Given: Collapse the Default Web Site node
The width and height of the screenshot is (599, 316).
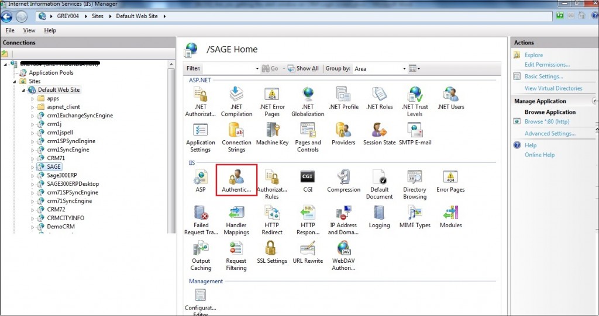Looking at the screenshot, I should 23,90.
